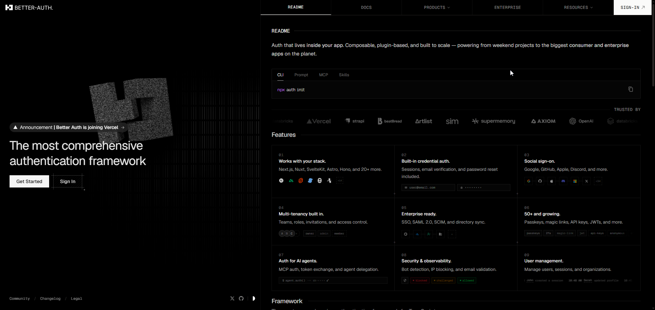Open the Enterprise navigation tab

click(x=508, y=7)
